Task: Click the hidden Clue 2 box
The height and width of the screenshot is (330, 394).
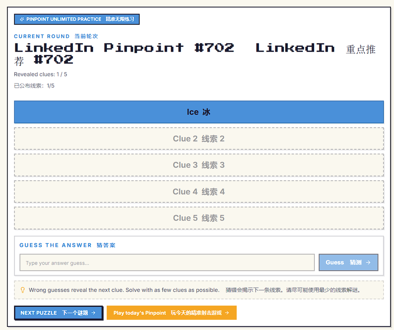Action: click(199, 139)
